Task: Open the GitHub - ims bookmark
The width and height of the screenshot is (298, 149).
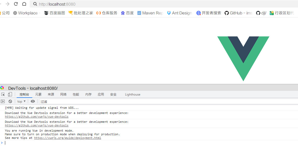Action: click(x=238, y=13)
